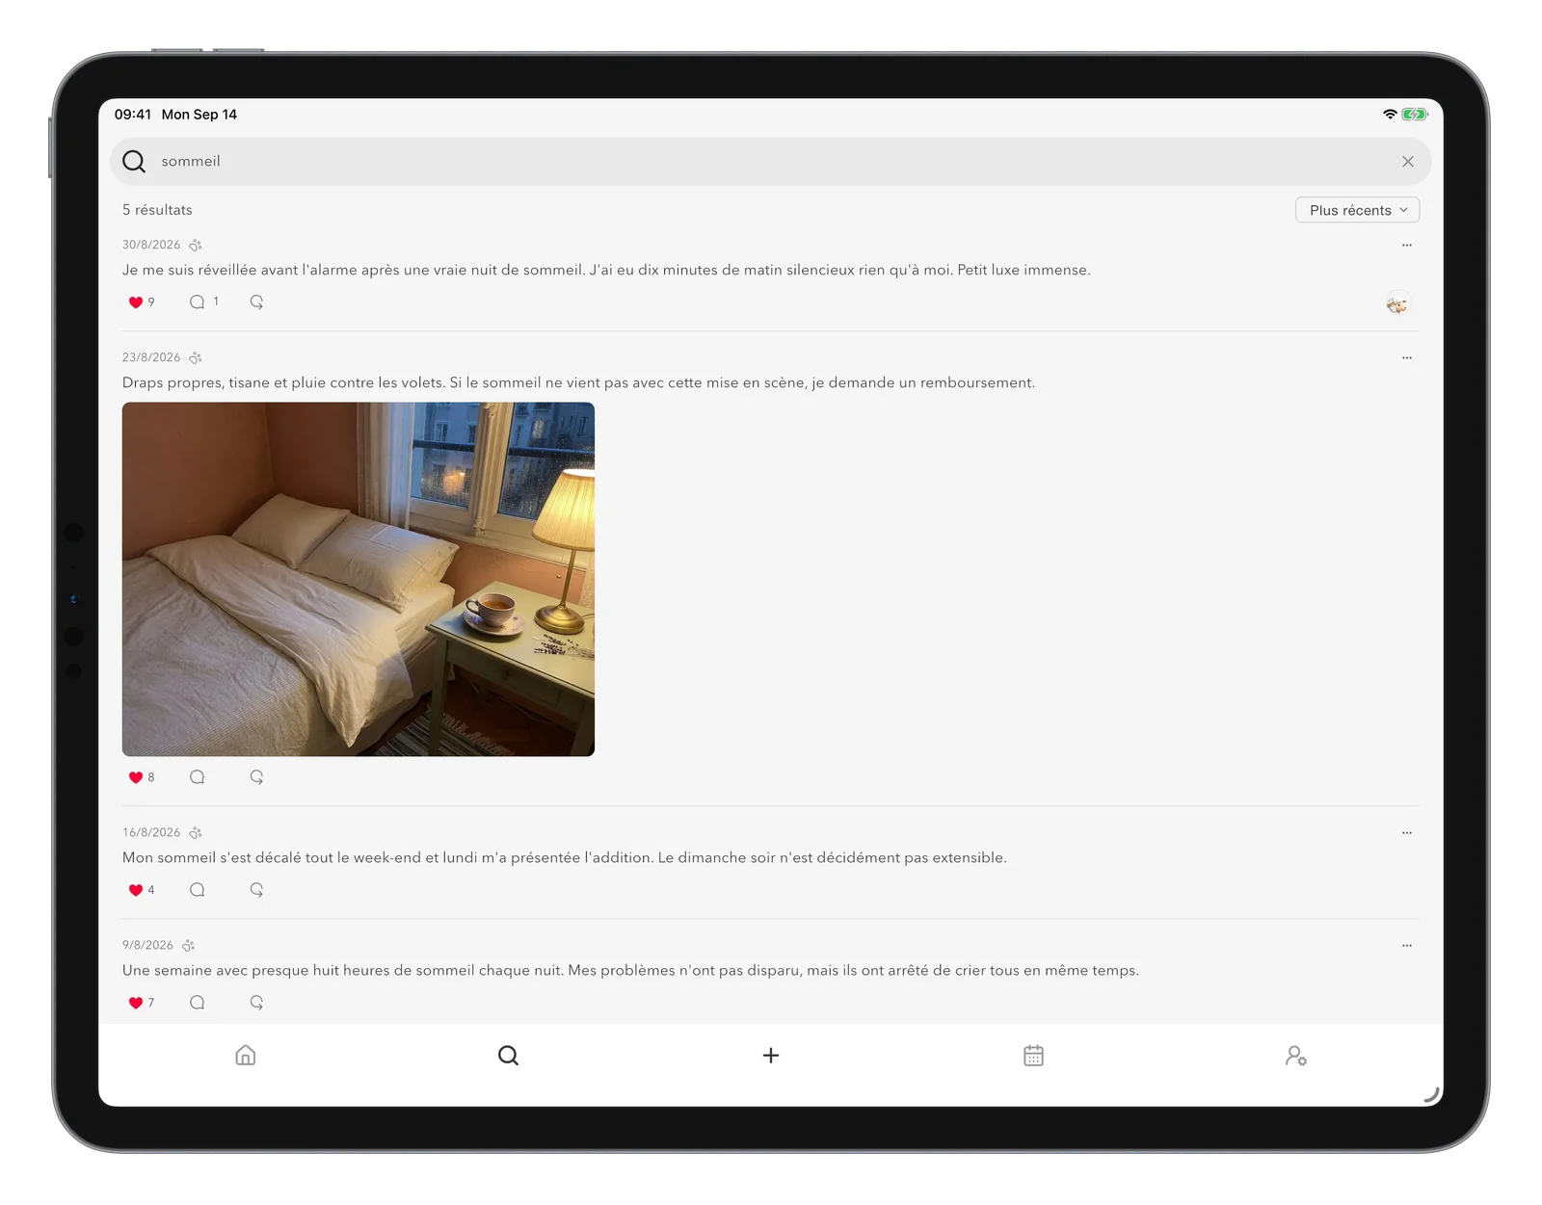Open the avatar on the 30/8/2026 post
The height and width of the screenshot is (1205, 1542).
[1397, 304]
